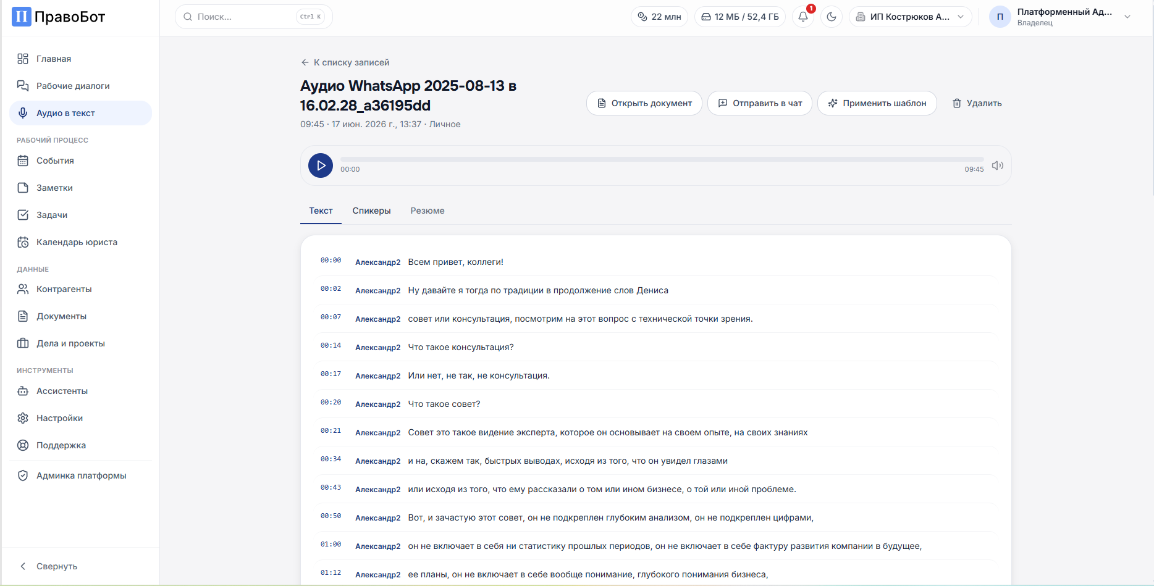The width and height of the screenshot is (1154, 586).
Task: Open the ИП Кострюков organization dropdown
Action: 911,17
